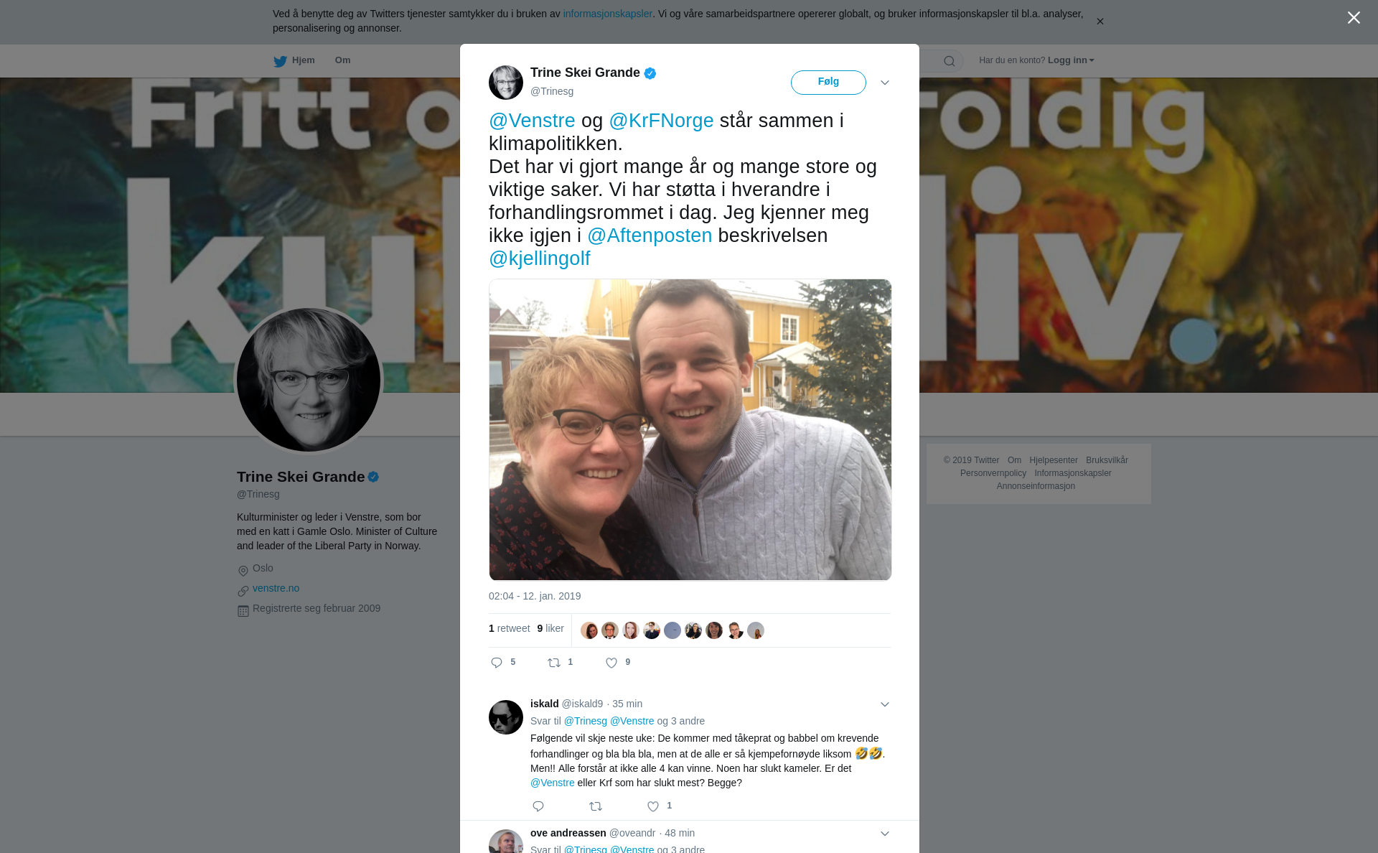Image resolution: width=1378 pixels, height=853 pixels.
Task: Retweet the main tweet with 1 retweet
Action: coord(554,663)
